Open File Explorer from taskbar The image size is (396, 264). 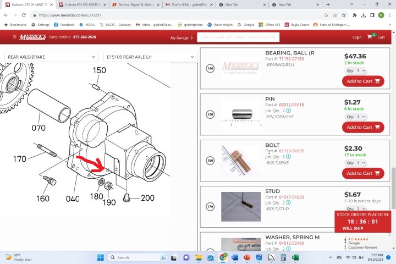199,257
